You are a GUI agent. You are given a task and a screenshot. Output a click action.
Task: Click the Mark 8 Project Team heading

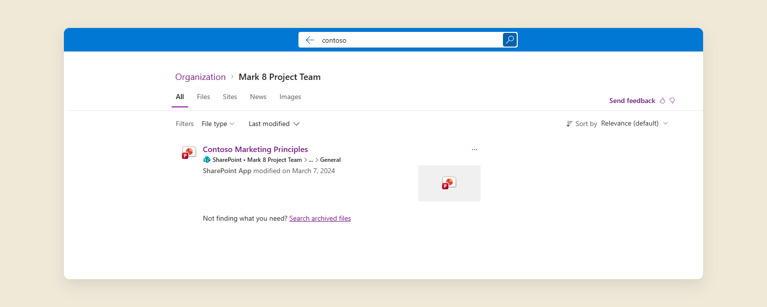(280, 77)
